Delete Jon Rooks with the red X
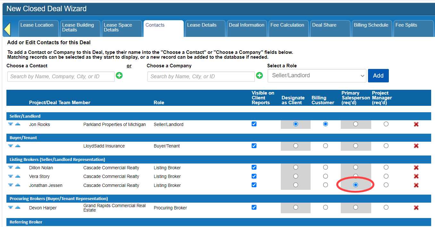Screen dimensions: 435x227 [x=416, y=124]
